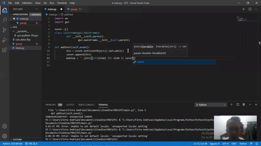261x146 pixels.
Task: Maximize the panel size with chevron
Action: (250, 105)
